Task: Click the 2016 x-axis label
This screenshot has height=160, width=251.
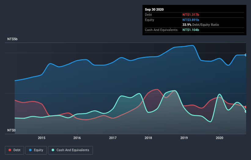Action: tap(77, 138)
